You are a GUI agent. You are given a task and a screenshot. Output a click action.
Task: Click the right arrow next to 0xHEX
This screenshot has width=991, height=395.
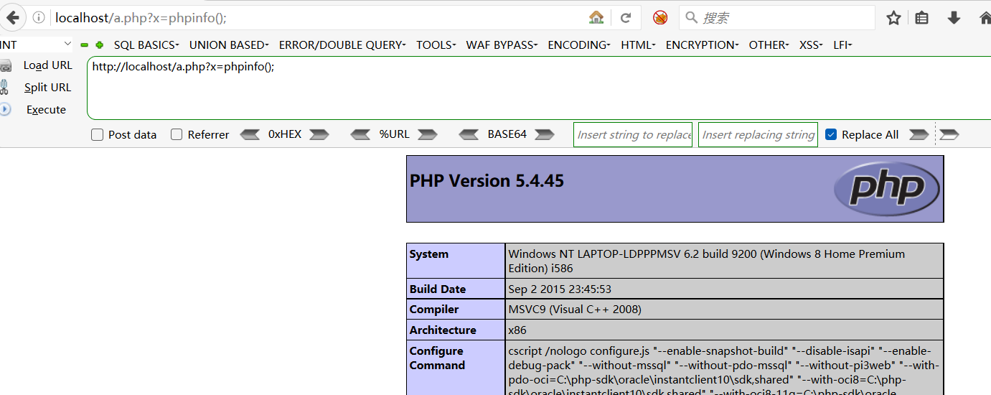click(319, 135)
